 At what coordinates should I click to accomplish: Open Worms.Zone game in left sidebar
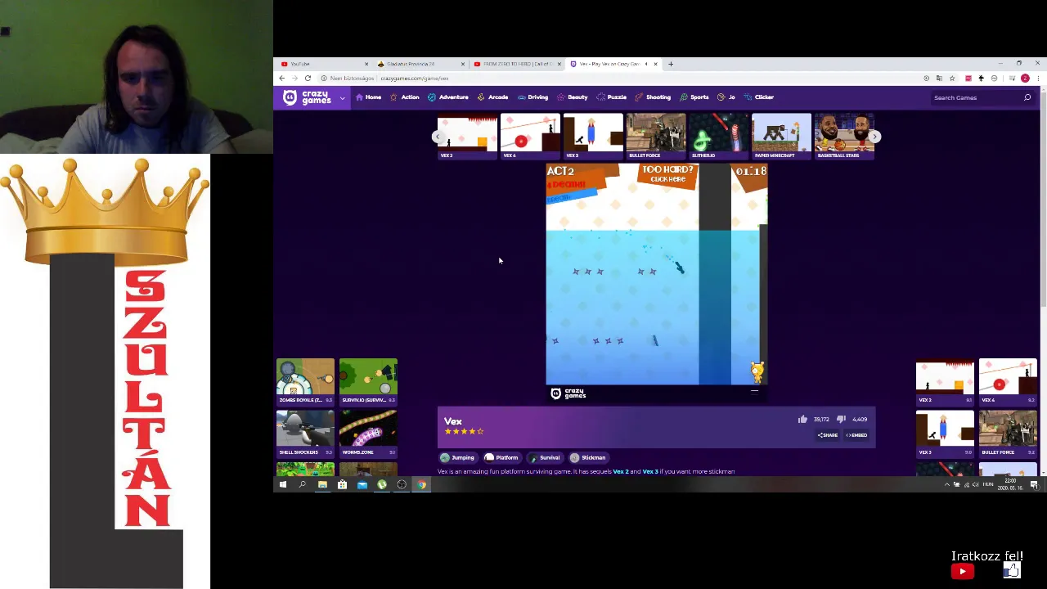click(x=368, y=434)
